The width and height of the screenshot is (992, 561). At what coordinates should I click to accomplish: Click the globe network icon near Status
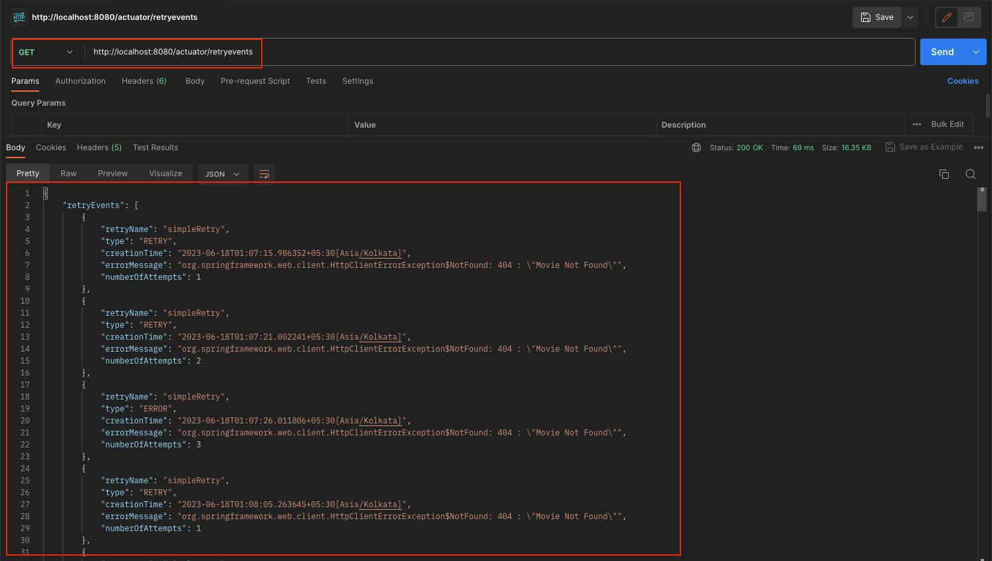[x=696, y=148]
